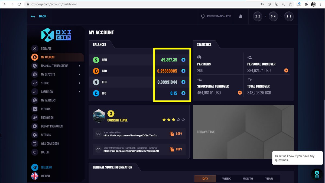Open the Presentation PDF link
Image resolution: width=325 pixels, height=183 pixels.
tap(216, 17)
